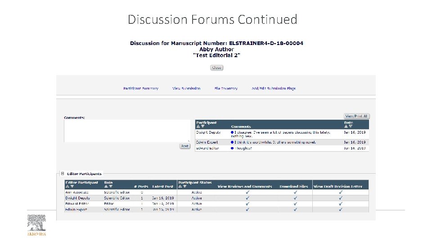Click Edwin Expert's View Draft Decision Letter checkmark
Image resolution: width=432 pixels, height=243 pixels.
tap(341, 209)
